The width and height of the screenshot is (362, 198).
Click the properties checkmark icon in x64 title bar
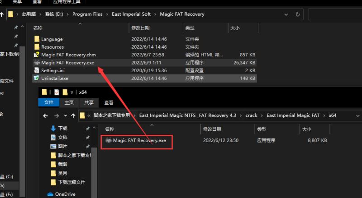point(57,92)
